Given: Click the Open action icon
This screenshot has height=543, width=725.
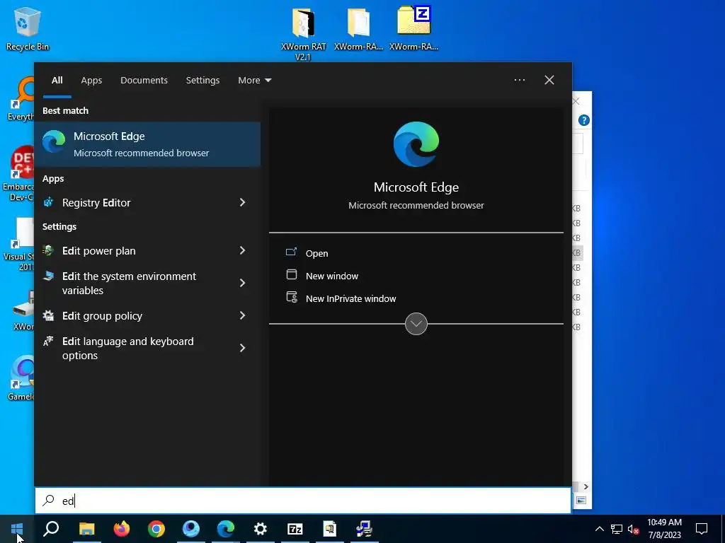Looking at the screenshot, I should tap(291, 252).
